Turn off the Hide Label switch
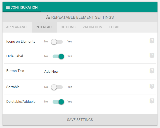The image size is (160, 128). (x=58, y=56)
